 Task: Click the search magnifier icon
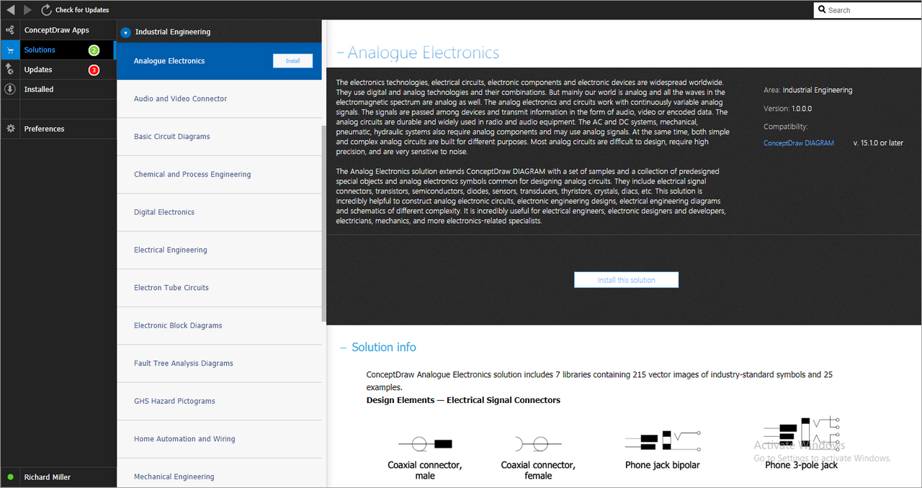(x=823, y=10)
